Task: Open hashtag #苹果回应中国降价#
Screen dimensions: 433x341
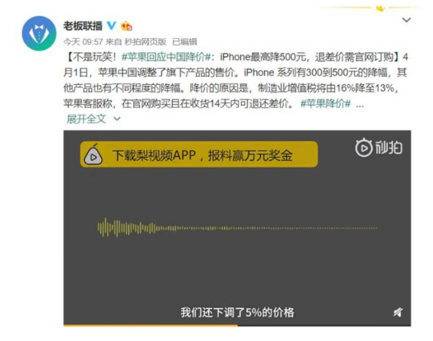Action: pyautogui.click(x=166, y=57)
